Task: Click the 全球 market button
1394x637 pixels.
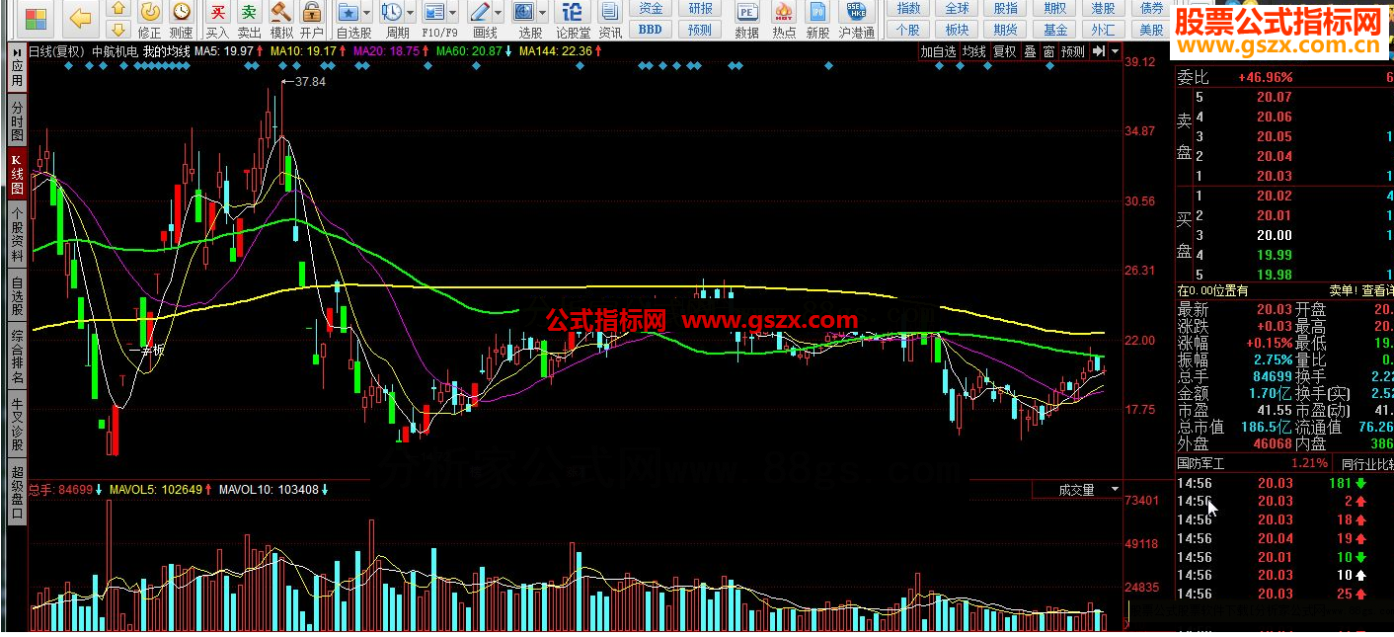Action: tap(957, 8)
